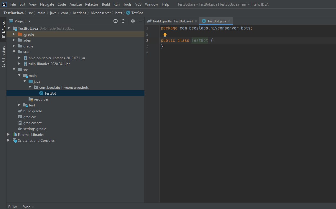Click the collapse all icon in Project panel
336x209 pixels.
(123, 21)
